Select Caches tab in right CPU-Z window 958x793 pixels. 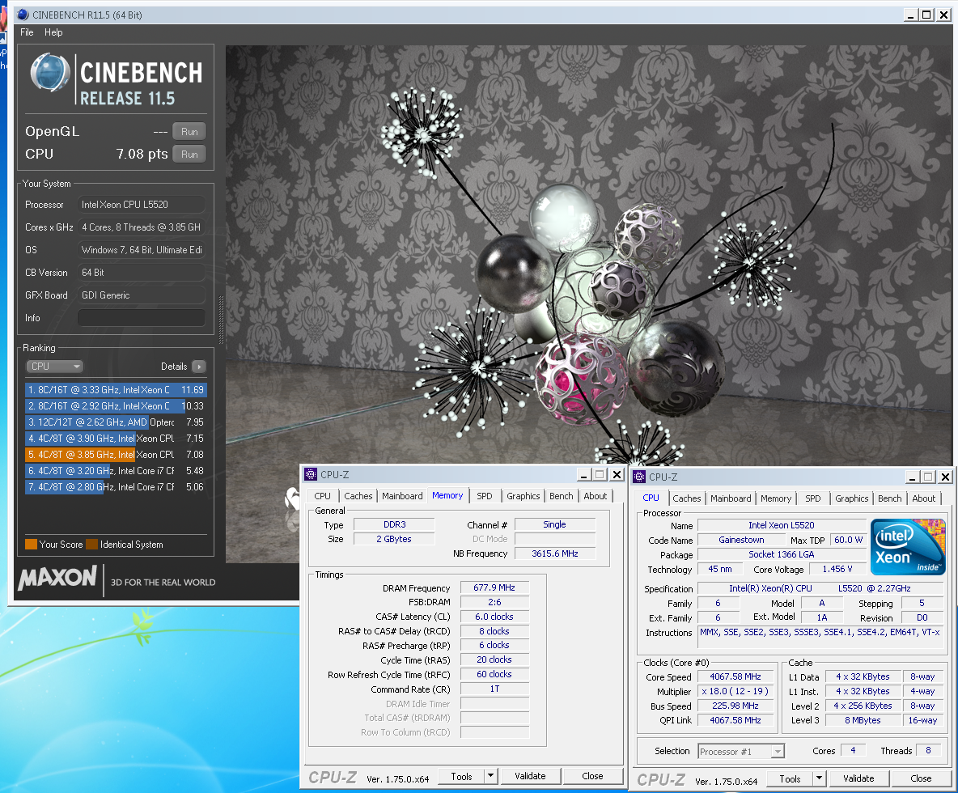(x=687, y=498)
